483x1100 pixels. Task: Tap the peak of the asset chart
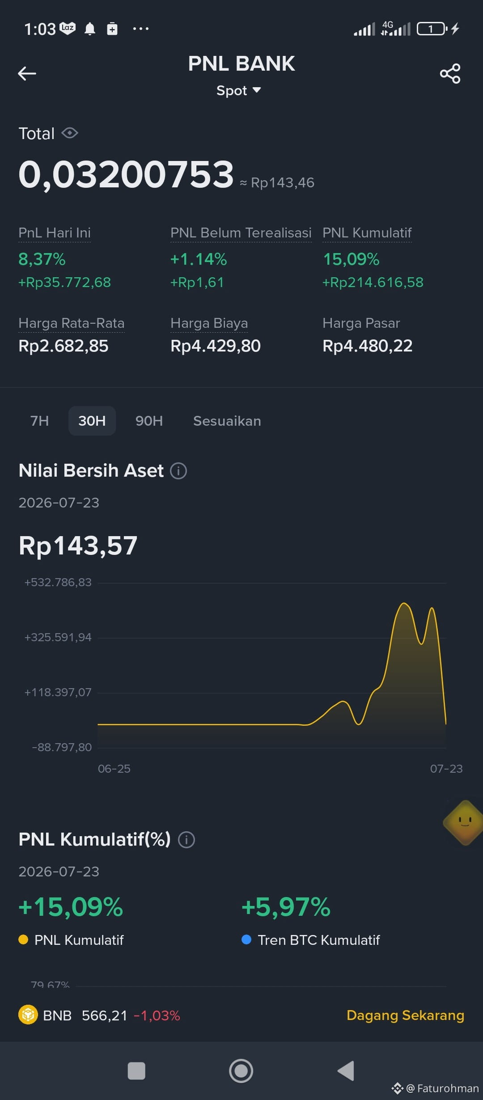pyautogui.click(x=404, y=604)
